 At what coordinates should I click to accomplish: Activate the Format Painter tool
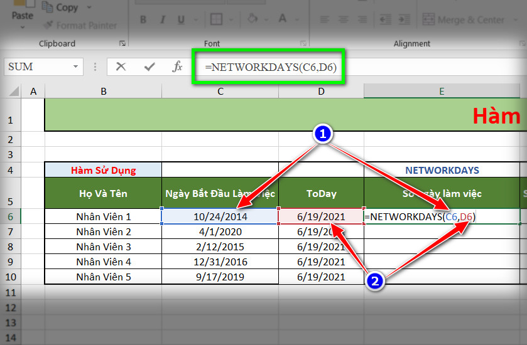click(x=80, y=25)
